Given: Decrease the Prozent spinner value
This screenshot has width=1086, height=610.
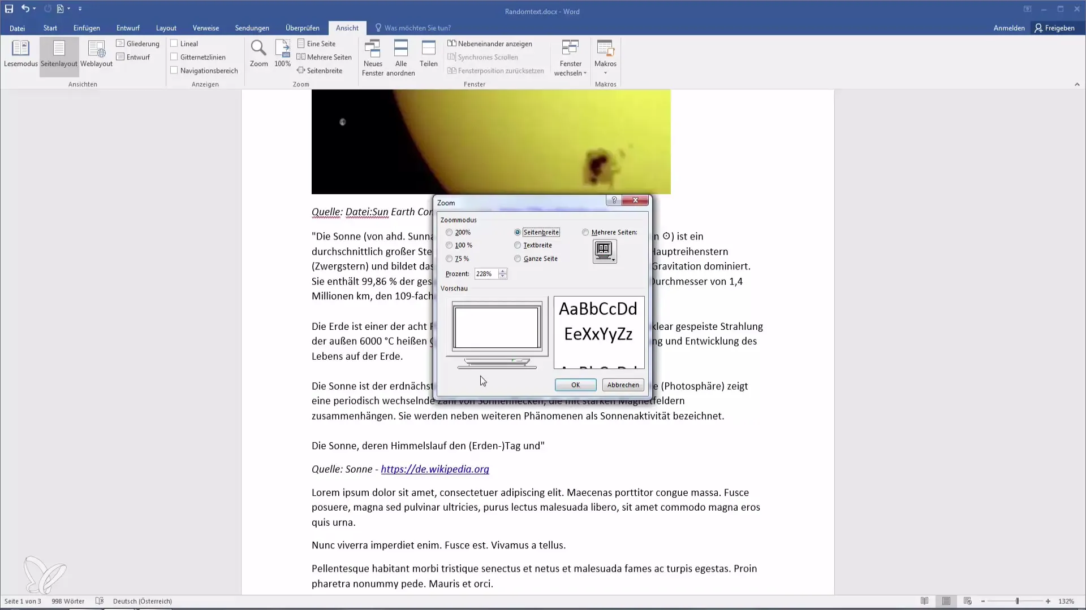Looking at the screenshot, I should [x=503, y=276].
